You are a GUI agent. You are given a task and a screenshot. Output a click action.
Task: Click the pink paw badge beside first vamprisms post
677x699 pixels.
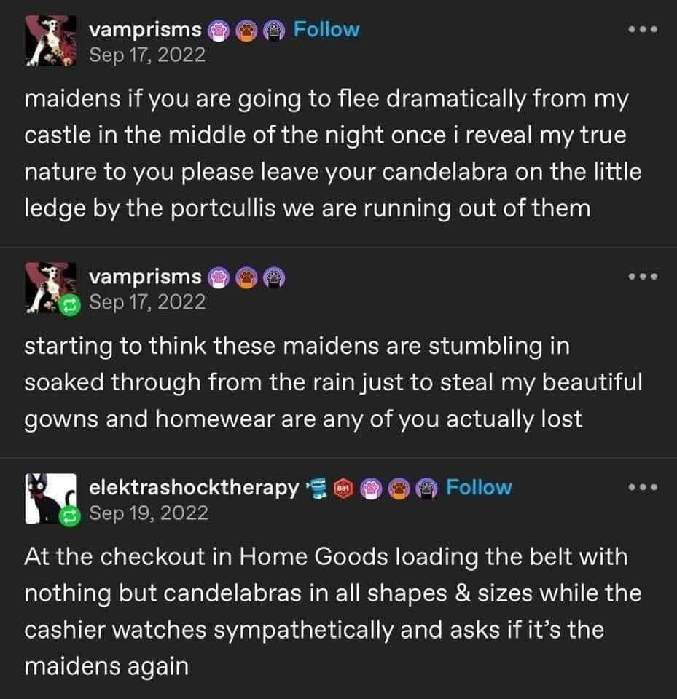(x=219, y=31)
